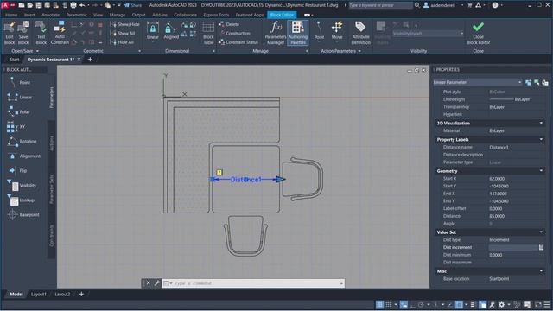Collapse the Geometry section
This screenshot has width=553, height=311.
point(541,171)
